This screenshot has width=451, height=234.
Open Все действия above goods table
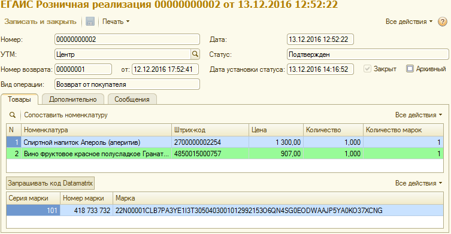point(419,115)
